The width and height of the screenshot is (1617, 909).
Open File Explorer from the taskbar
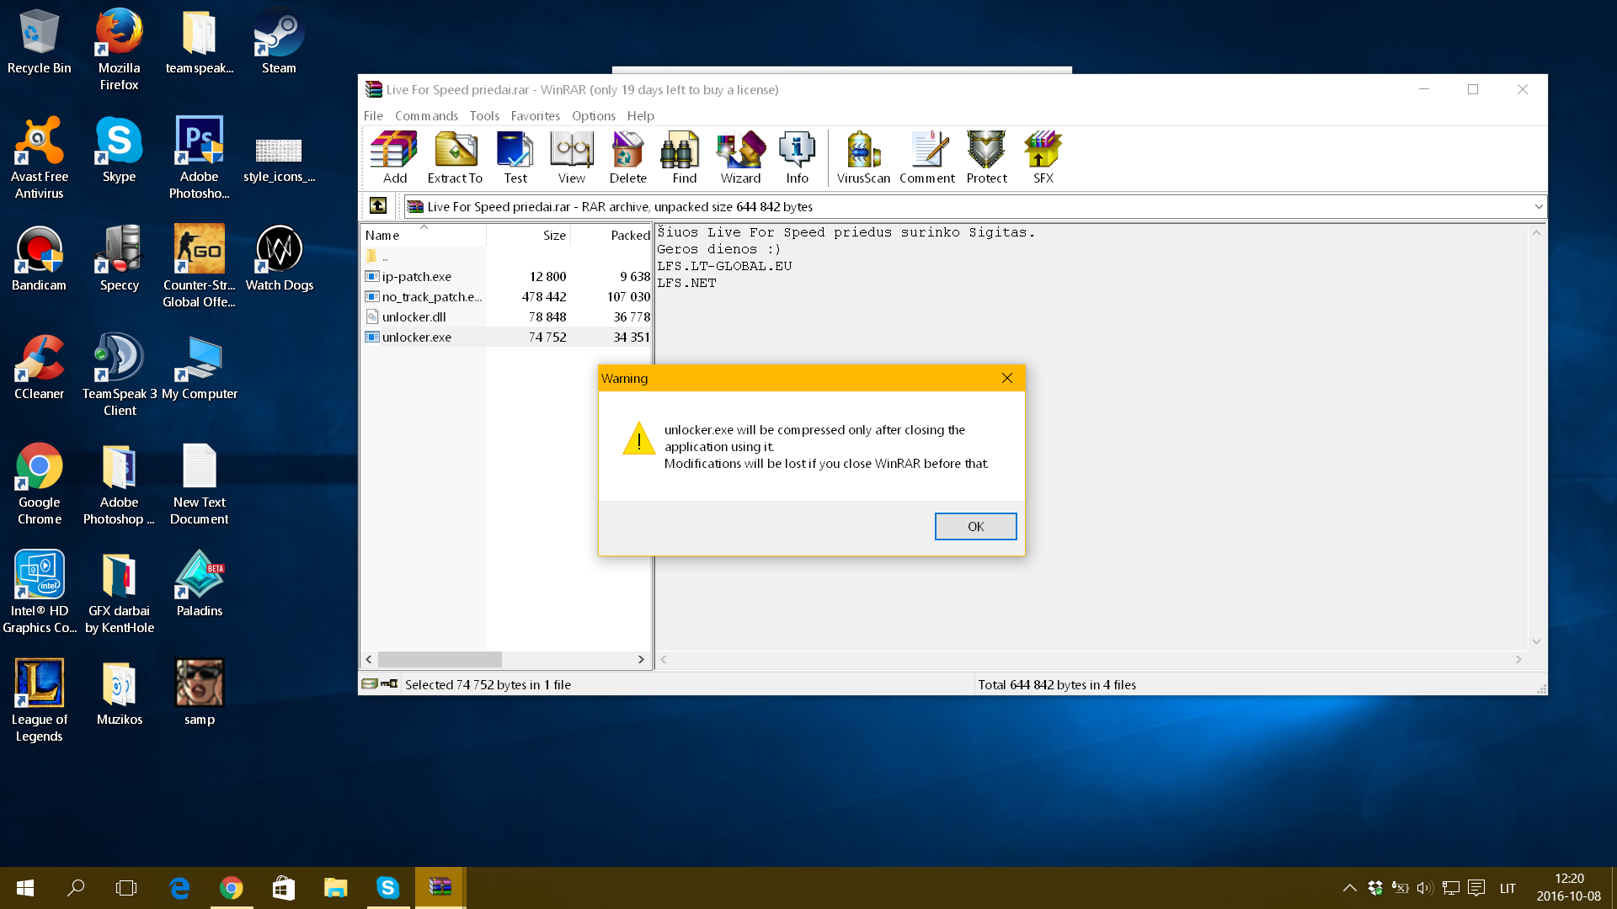(x=335, y=888)
